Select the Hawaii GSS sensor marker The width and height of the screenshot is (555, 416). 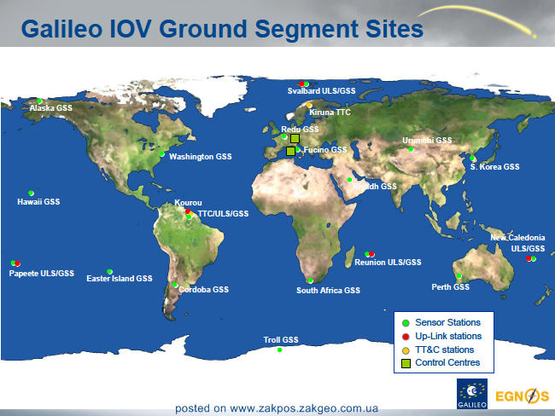(x=31, y=193)
